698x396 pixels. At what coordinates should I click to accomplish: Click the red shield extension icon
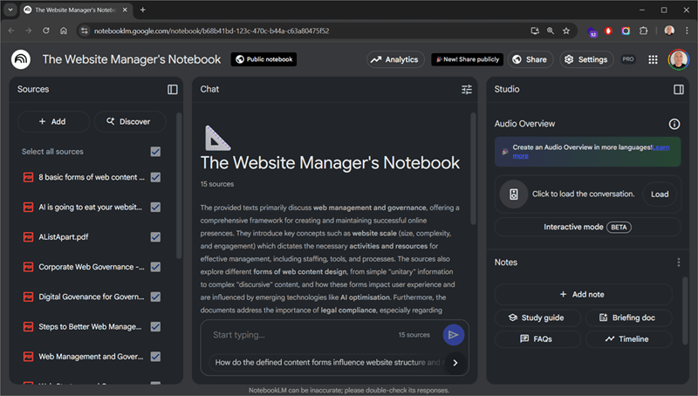pyautogui.click(x=608, y=31)
